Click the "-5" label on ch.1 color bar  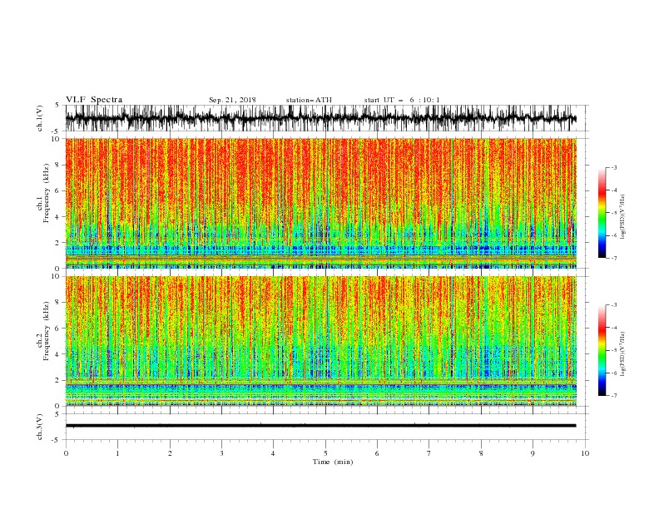point(614,213)
